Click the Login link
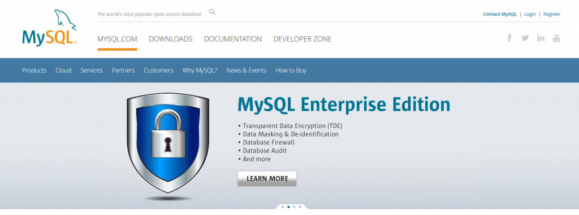 (530, 14)
